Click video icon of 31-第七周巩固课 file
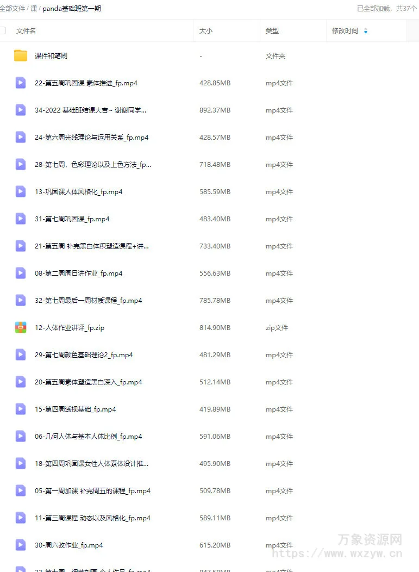The image size is (419, 572). pos(21,219)
